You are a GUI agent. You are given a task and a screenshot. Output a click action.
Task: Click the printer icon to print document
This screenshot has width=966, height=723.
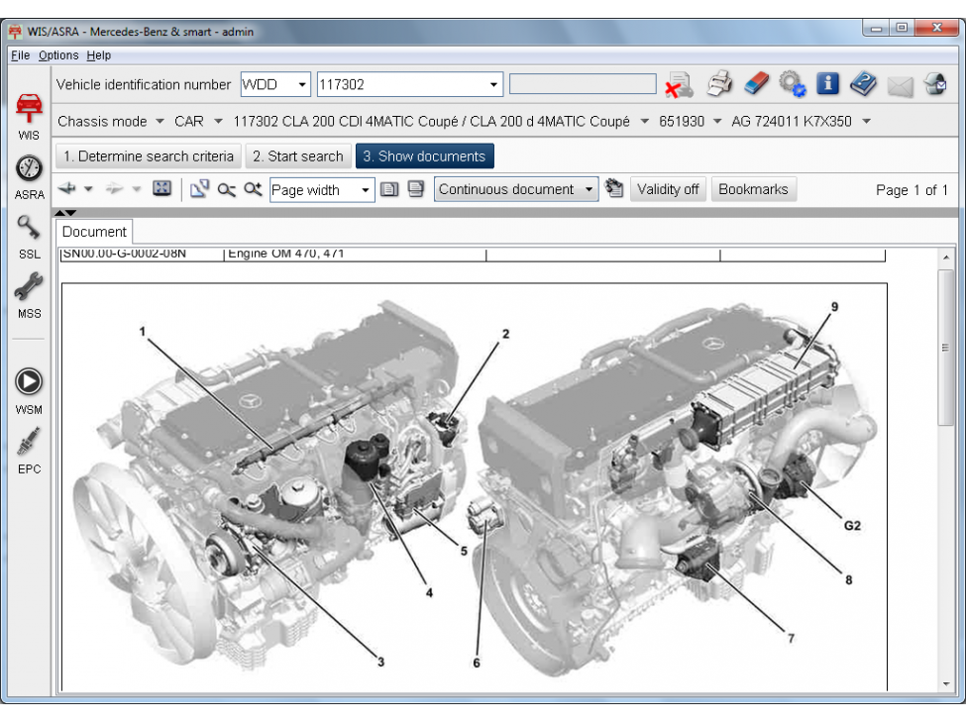720,85
